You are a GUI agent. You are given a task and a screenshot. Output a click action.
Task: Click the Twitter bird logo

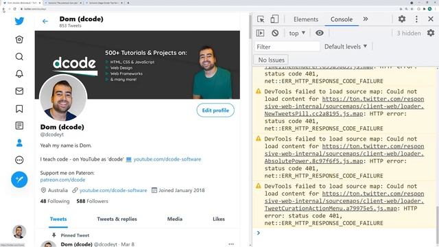pos(19,21)
